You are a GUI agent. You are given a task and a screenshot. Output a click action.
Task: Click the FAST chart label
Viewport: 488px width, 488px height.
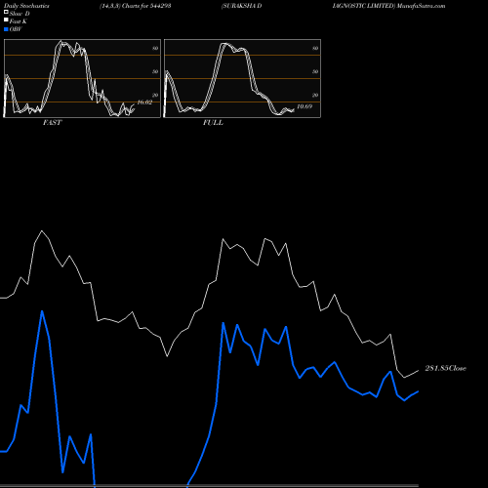(x=53, y=123)
